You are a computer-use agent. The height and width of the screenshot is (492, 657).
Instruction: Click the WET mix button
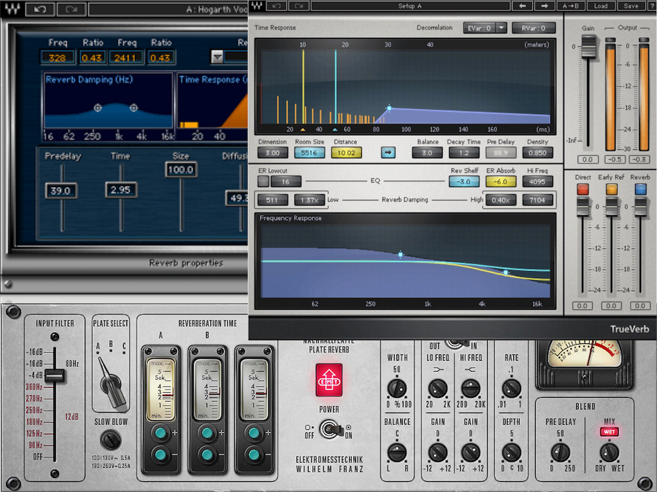pyautogui.click(x=609, y=432)
